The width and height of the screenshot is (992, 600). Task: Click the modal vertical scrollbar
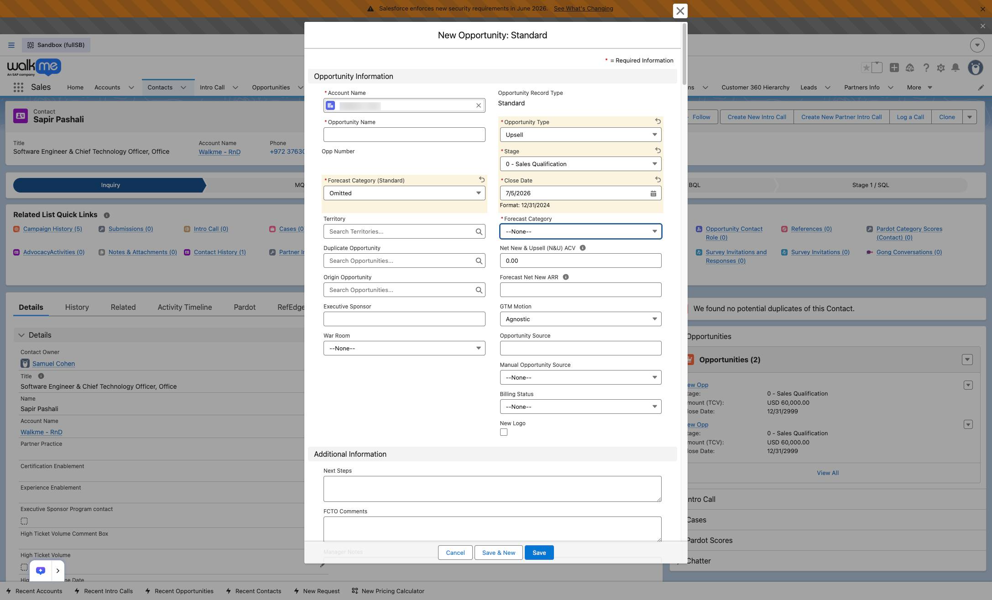pos(684,54)
